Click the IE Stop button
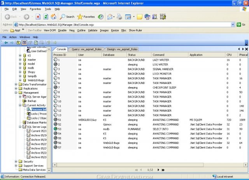The image size is (249, 180). click(x=38, y=17)
